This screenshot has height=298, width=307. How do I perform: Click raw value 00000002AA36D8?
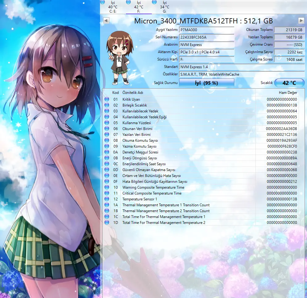281,129
